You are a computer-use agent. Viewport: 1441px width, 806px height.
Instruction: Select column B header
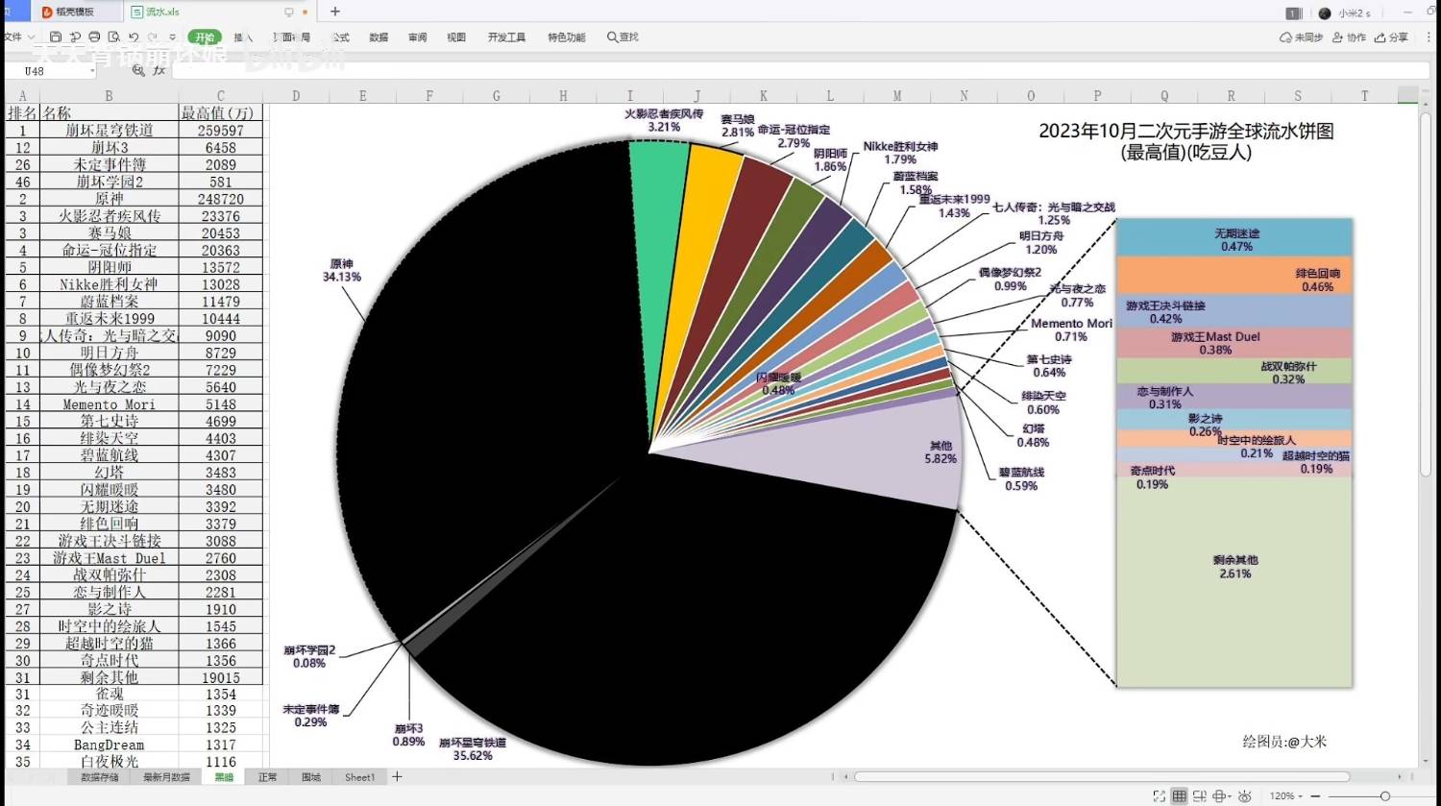click(x=109, y=96)
